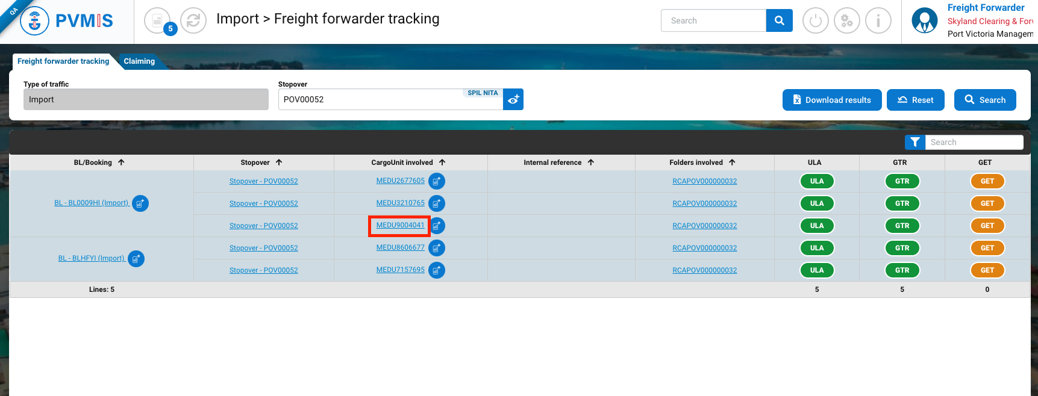The width and height of the screenshot is (1038, 396).
Task: Click the information icon in header
Action: pyautogui.click(x=878, y=21)
